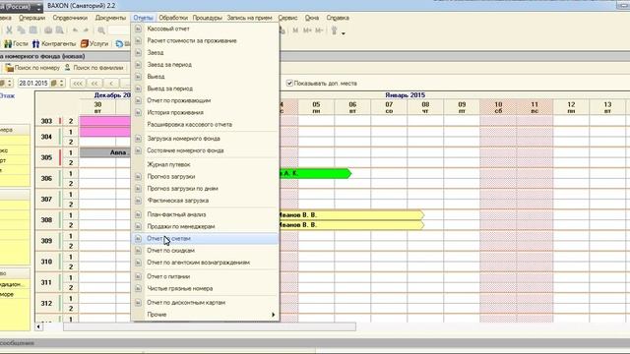The image size is (630, 354).
Task: Open the Документы menu
Action: coord(110,18)
